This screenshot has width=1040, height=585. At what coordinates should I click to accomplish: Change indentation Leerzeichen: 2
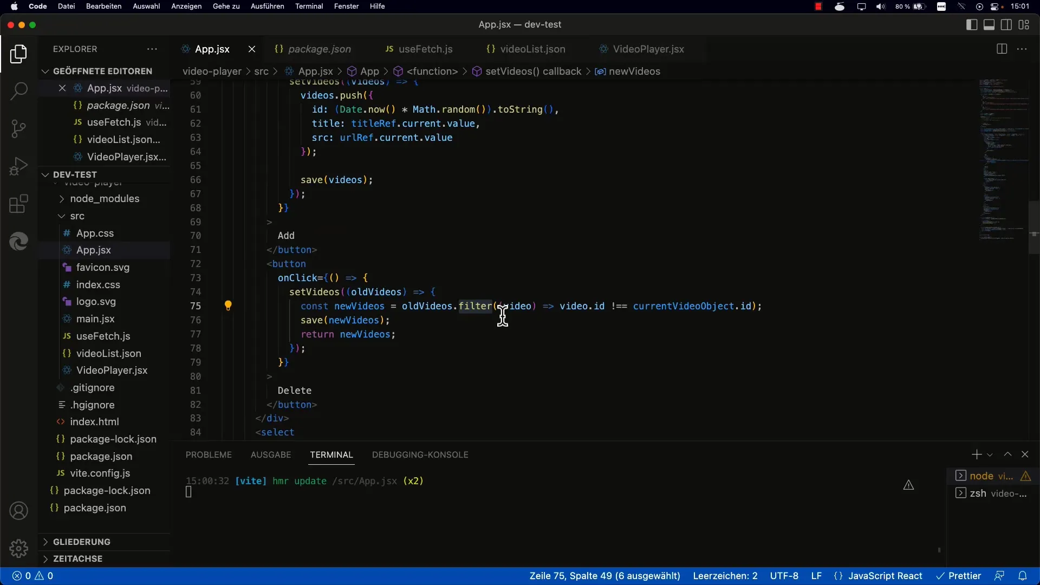click(725, 576)
